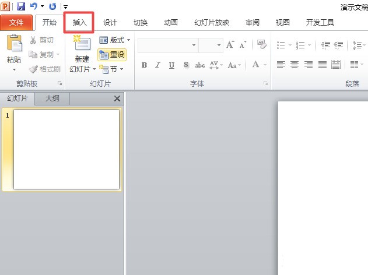Screen dimensions: 368x275
Task: Click the Undo arrow icon
Action: click(x=33, y=6)
